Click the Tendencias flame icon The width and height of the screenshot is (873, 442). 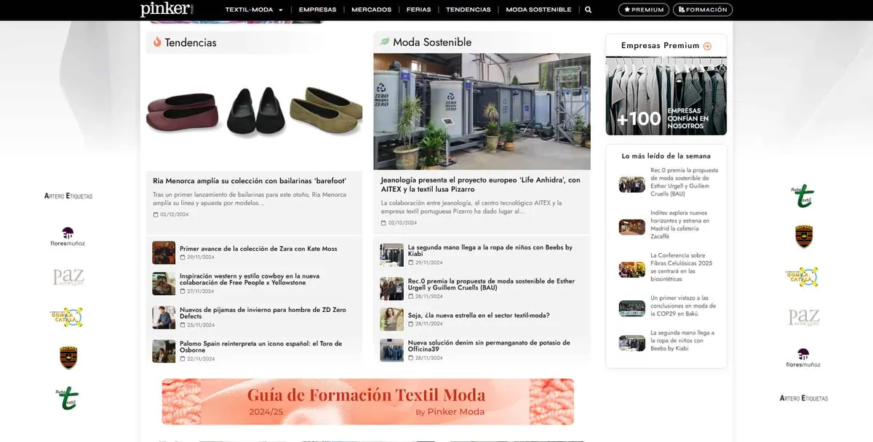pyautogui.click(x=157, y=42)
